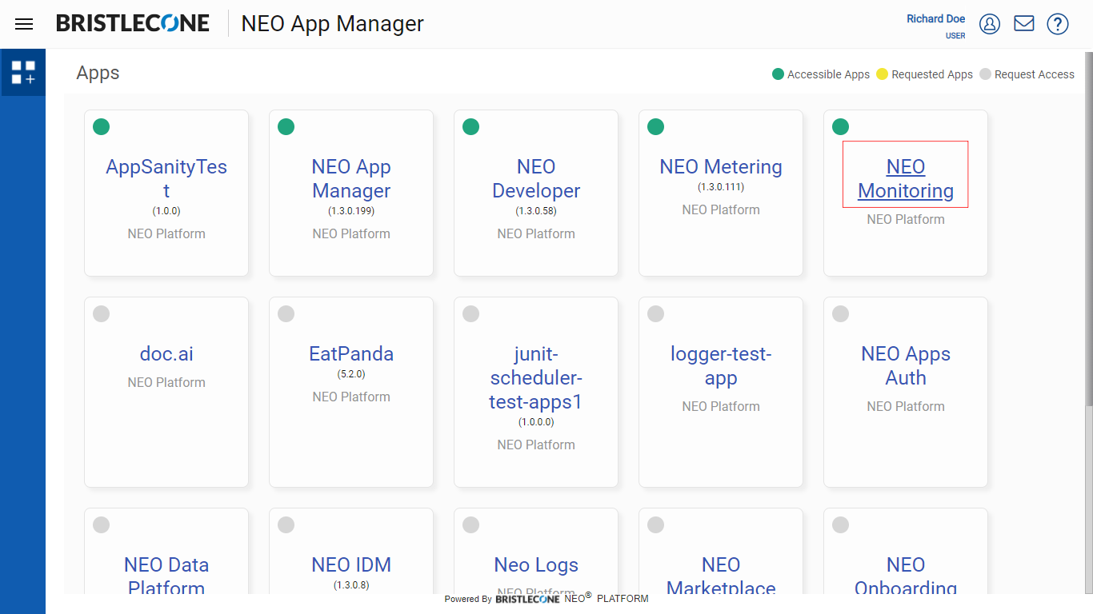Select the NEO IDM app title
The width and height of the screenshot is (1093, 614).
point(351,564)
